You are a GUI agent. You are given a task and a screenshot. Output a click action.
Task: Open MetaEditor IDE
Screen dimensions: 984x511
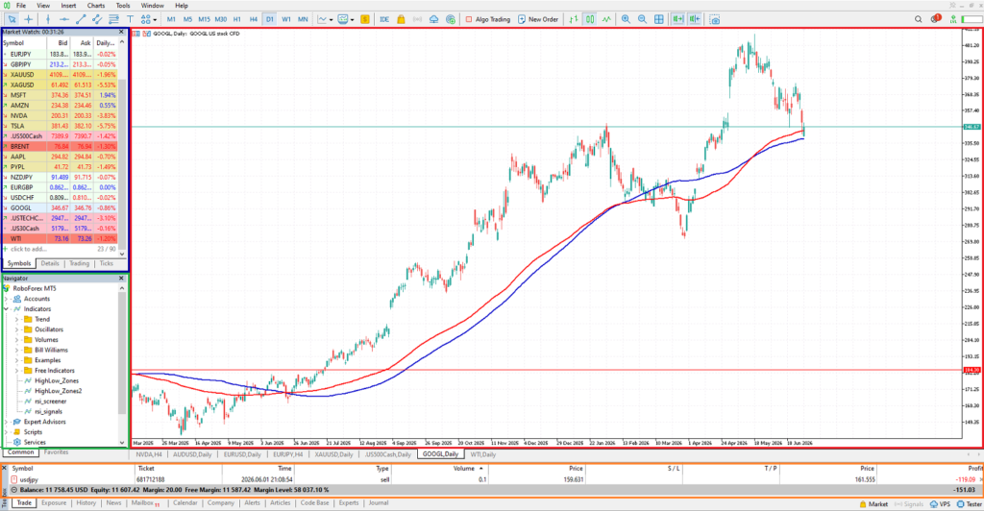[384, 19]
